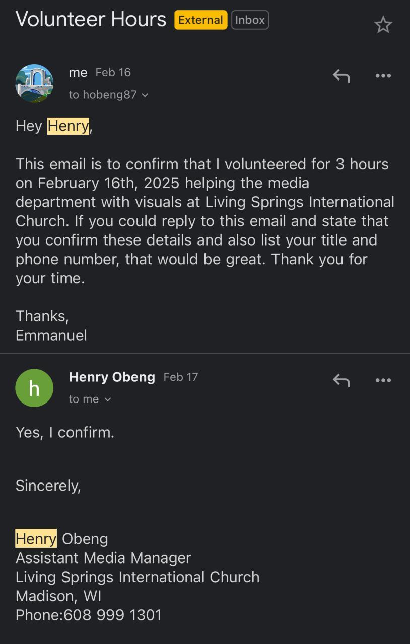Open more options for Henry Obeng's message
The width and height of the screenshot is (410, 644).
383,380
